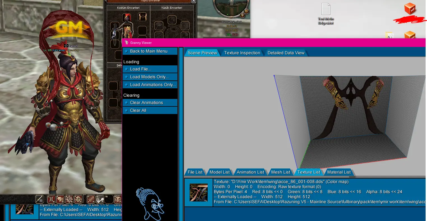Image resolution: width=427 pixels, height=221 pixels.
Task: Click the acce_86_001-008.dds texture thumbnail
Action: pyautogui.click(x=199, y=193)
